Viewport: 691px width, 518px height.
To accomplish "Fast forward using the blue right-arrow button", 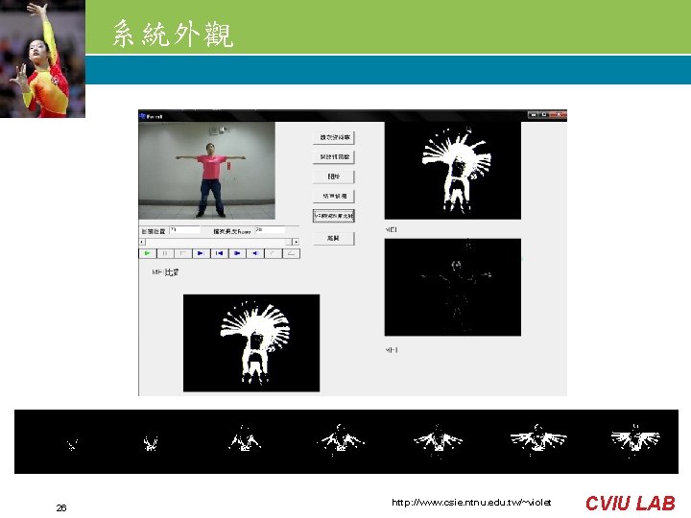I will (238, 253).
